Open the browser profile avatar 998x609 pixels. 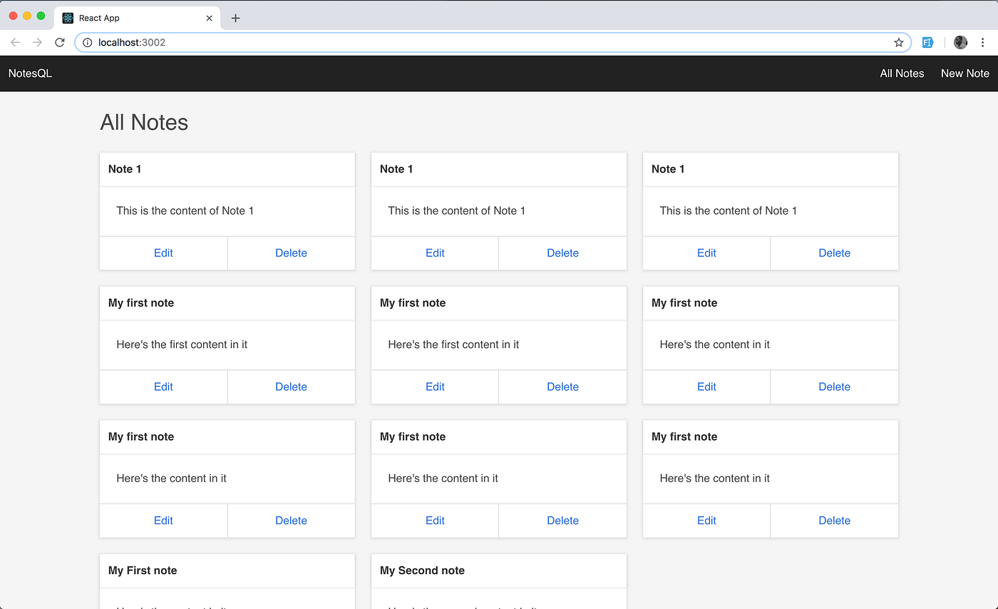(960, 42)
